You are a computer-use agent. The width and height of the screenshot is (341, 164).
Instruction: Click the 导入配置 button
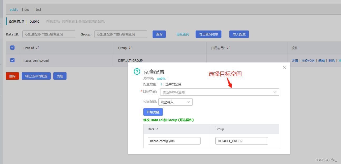239,34
